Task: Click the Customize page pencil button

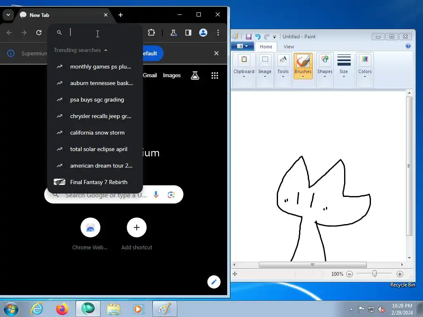Action: (x=214, y=282)
